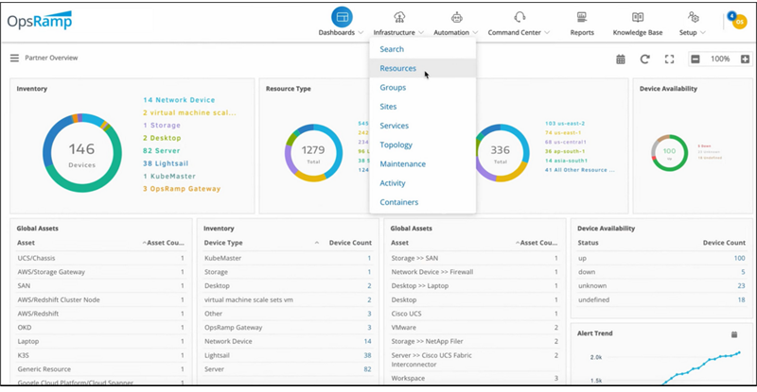
Task: Expand the Automation dropdown chevron
Action: coord(475,33)
